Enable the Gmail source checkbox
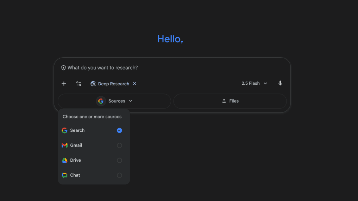358x201 pixels. [x=119, y=145]
